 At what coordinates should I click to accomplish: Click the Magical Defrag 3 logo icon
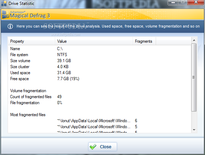[6, 14]
